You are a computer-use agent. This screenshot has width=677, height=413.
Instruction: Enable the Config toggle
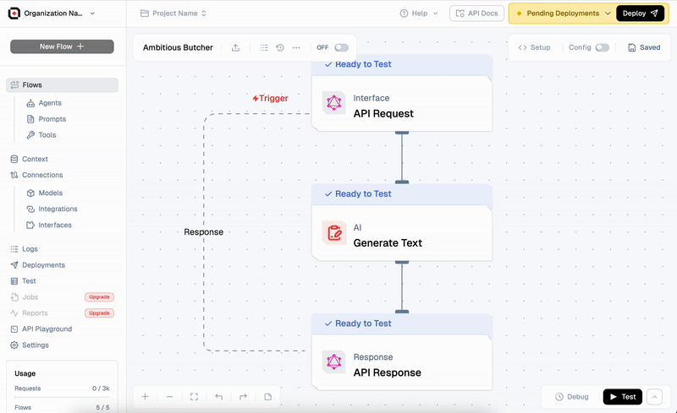tap(602, 48)
